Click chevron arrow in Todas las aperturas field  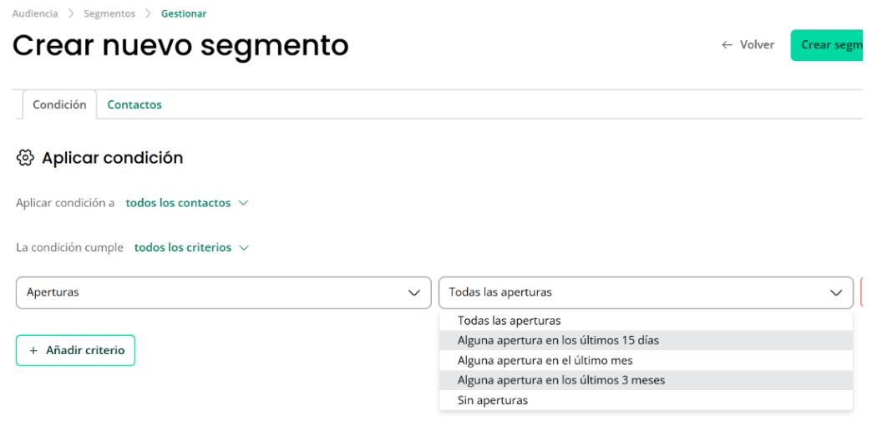pos(836,292)
